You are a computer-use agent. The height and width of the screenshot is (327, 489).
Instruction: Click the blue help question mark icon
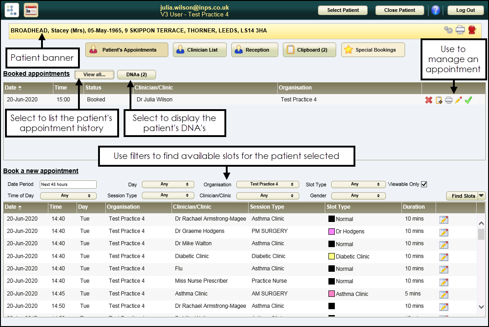[x=436, y=10]
